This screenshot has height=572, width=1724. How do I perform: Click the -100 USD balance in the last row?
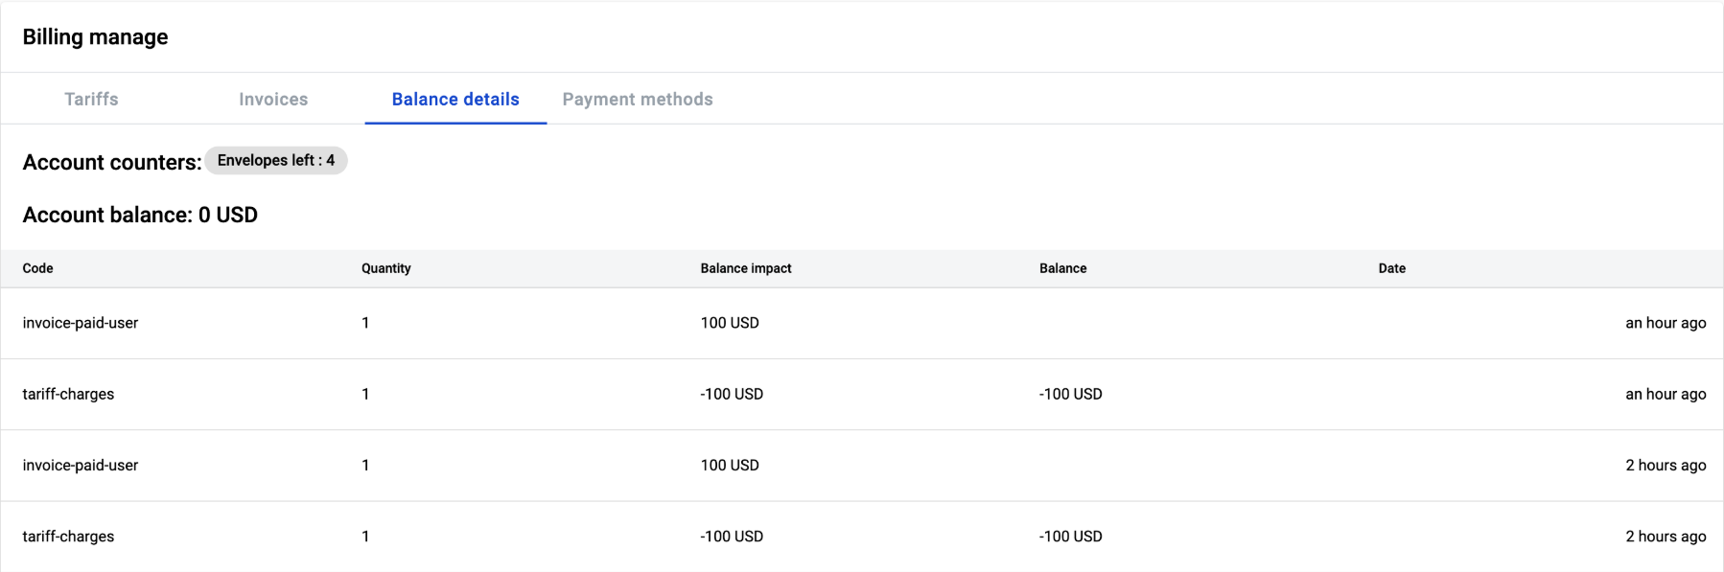tap(1070, 537)
